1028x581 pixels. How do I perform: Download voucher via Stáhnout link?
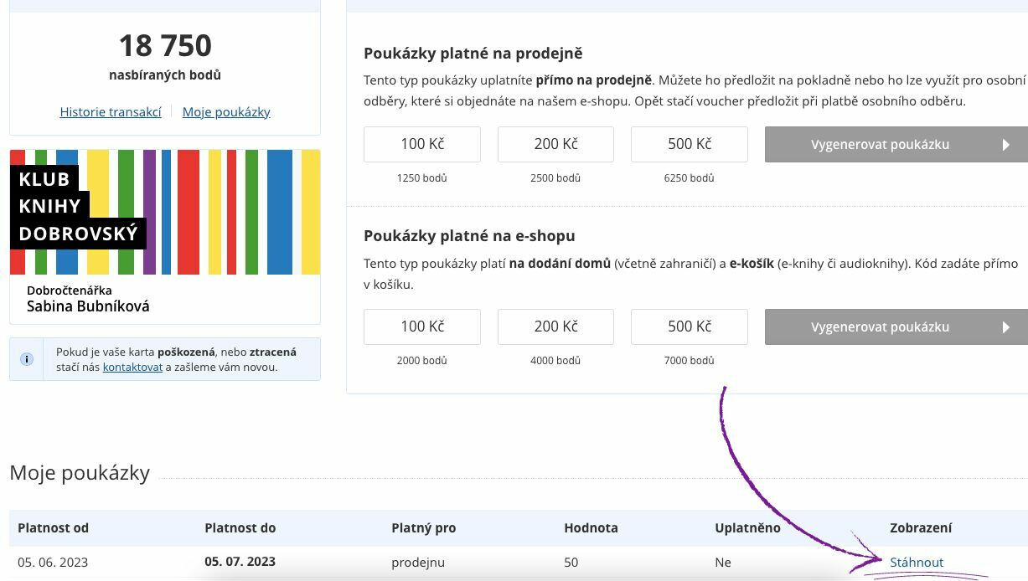click(917, 563)
